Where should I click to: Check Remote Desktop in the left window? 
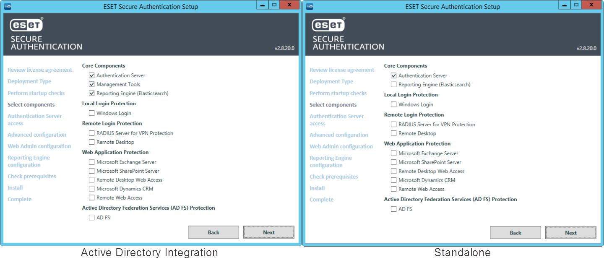[92, 142]
